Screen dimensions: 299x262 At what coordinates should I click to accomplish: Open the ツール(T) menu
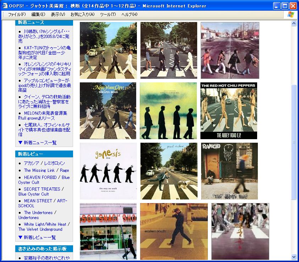point(108,15)
